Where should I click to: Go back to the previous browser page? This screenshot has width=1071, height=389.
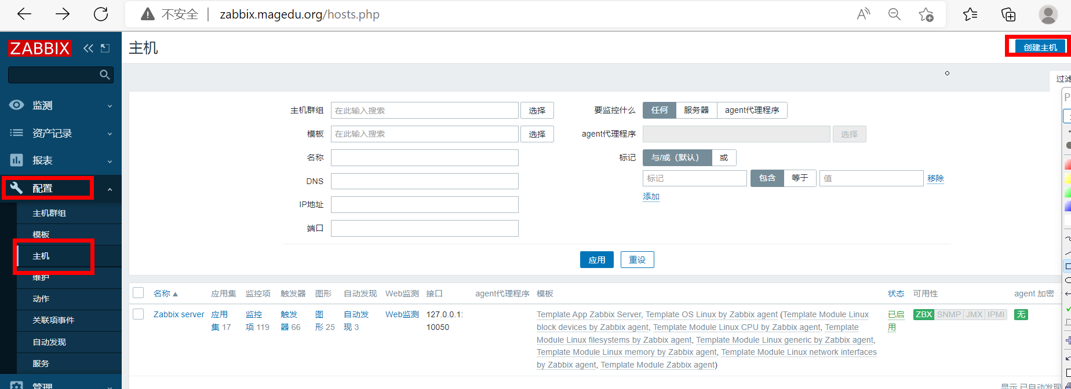click(24, 14)
